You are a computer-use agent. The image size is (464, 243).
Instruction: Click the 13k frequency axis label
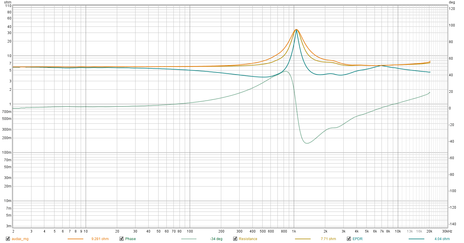[410, 231]
